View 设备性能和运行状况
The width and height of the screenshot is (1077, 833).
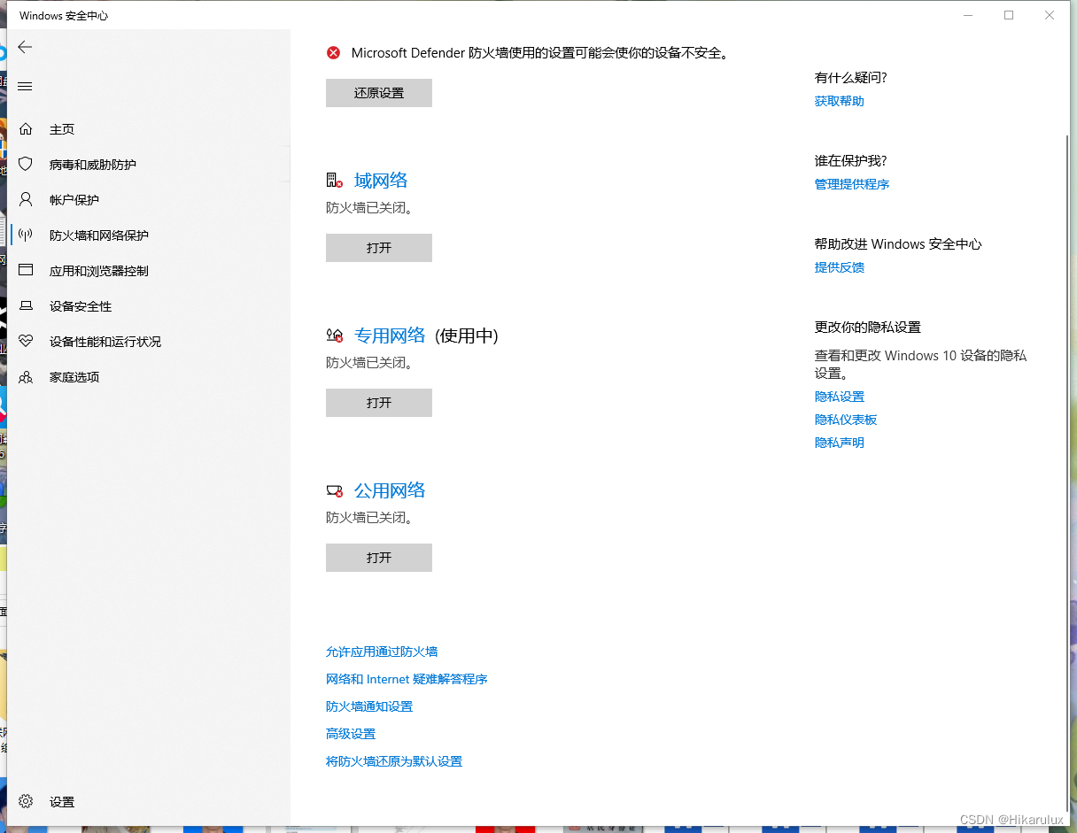coord(103,341)
